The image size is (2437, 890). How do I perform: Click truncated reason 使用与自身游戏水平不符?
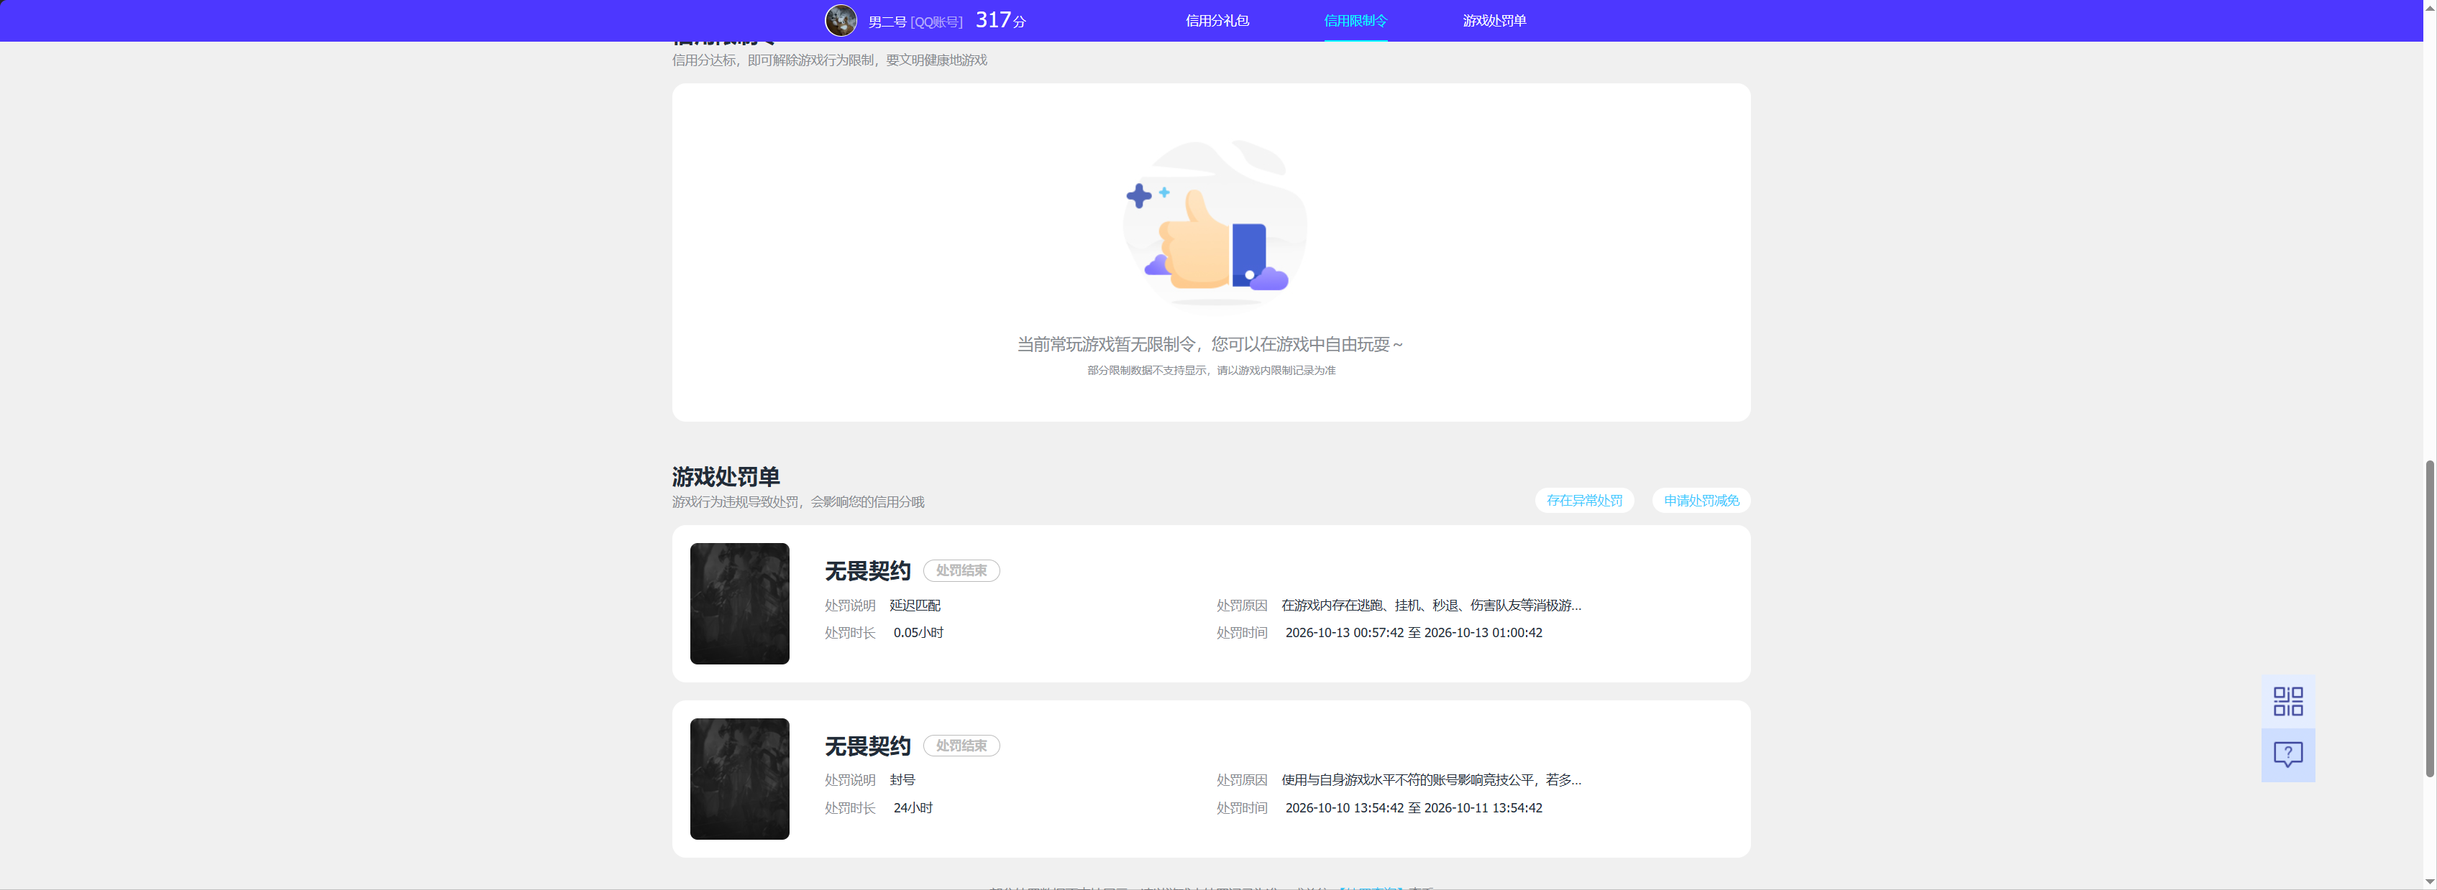tap(1430, 780)
